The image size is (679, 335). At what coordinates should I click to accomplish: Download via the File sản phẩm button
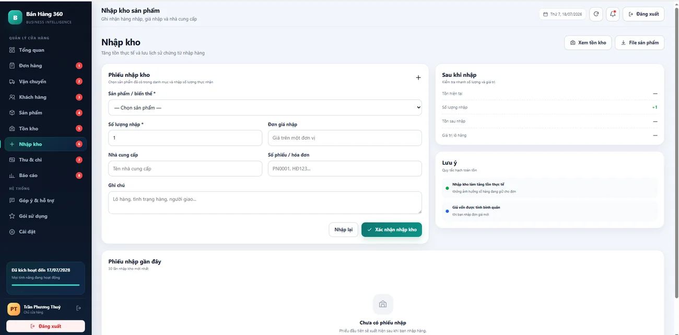639,43
